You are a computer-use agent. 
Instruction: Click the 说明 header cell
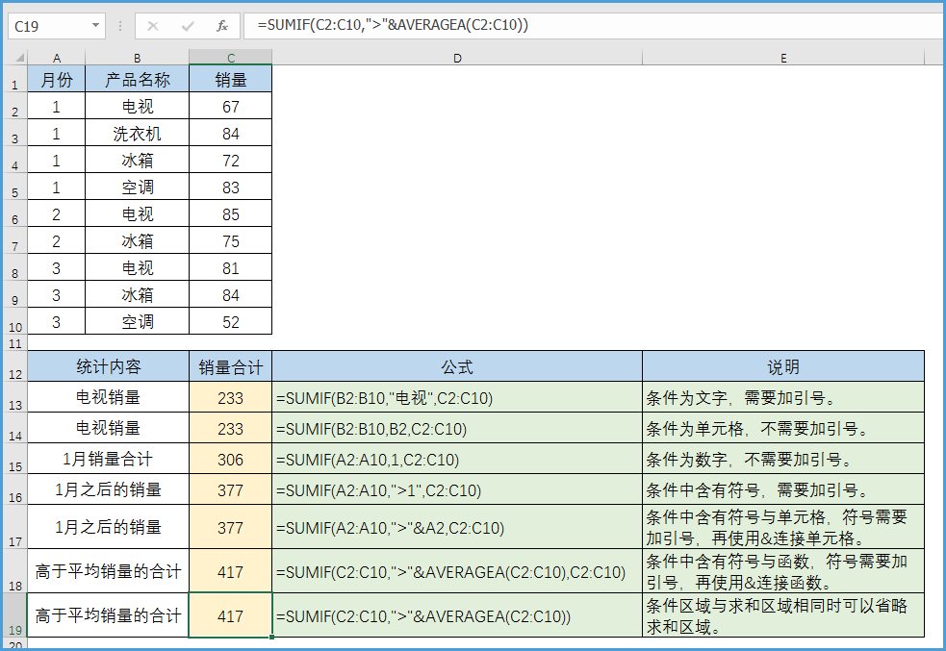(783, 367)
